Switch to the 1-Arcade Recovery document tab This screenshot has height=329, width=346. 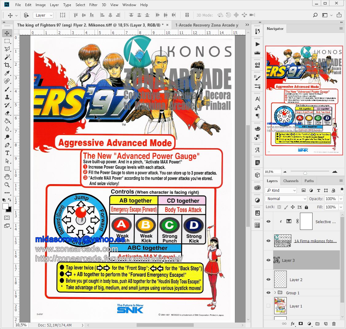point(207,25)
